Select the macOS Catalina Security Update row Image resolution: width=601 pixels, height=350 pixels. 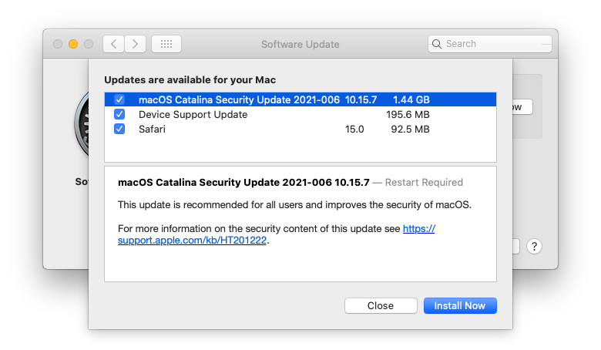[300, 99]
